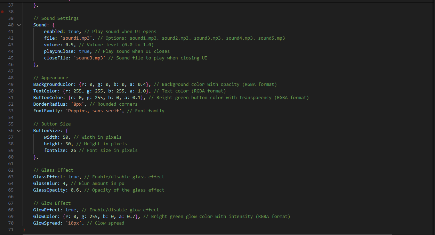Click the 'sound3.mp3' closeFile string

pos(89,58)
